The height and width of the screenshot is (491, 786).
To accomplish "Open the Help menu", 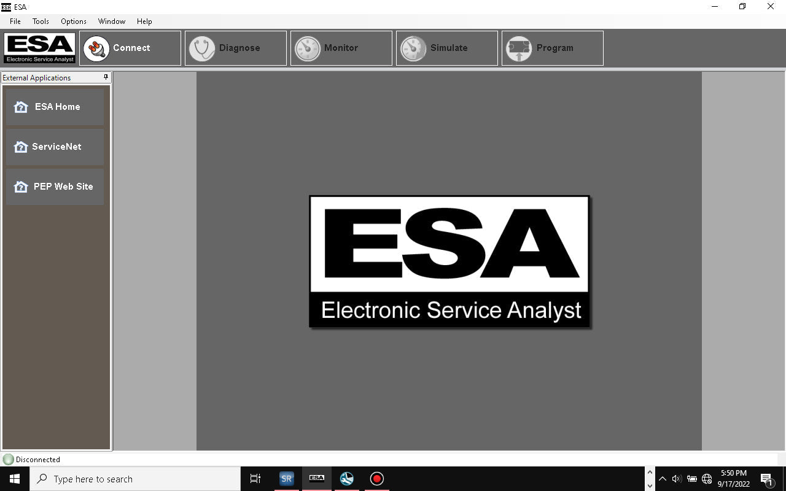I will (x=144, y=21).
